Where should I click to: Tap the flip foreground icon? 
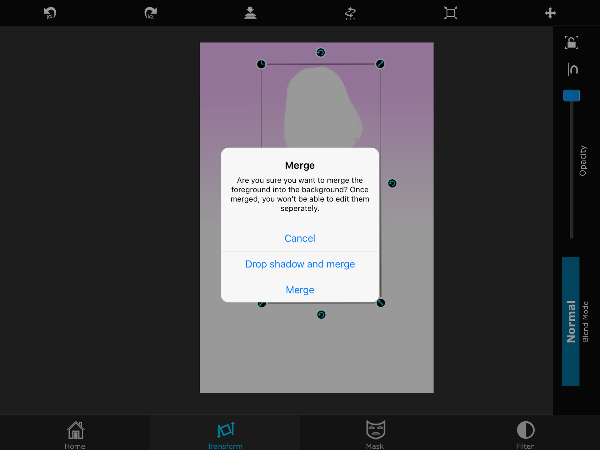coord(350,13)
